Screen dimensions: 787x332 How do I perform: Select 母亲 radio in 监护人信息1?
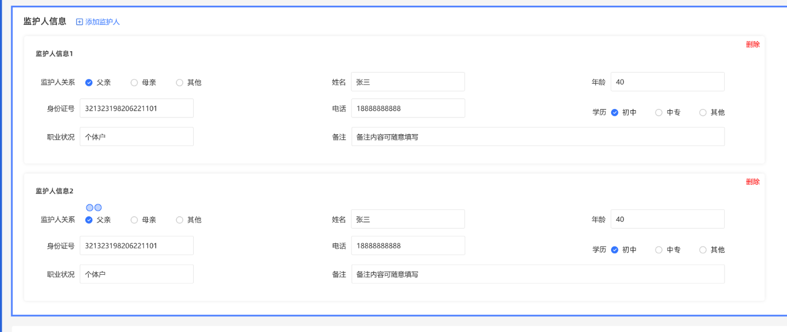click(134, 83)
